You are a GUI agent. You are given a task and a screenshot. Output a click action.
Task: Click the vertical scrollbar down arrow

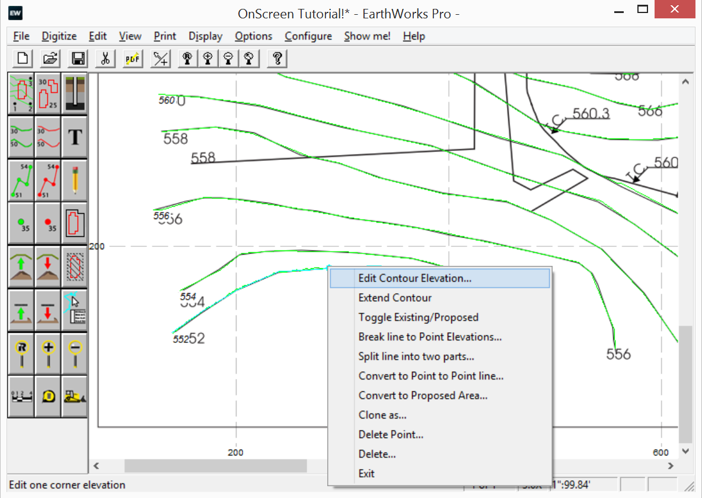tap(685, 451)
